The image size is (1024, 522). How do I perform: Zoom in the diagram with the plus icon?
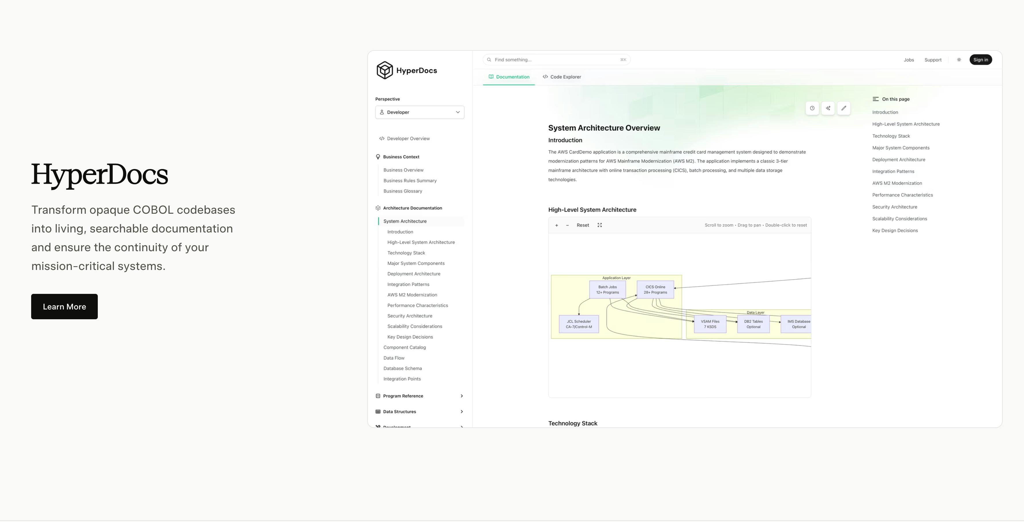(556, 226)
